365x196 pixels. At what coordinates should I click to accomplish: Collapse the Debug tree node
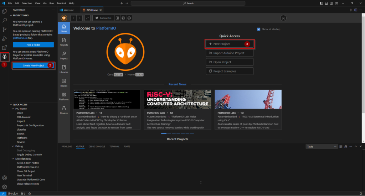pyautogui.click(x=13, y=146)
